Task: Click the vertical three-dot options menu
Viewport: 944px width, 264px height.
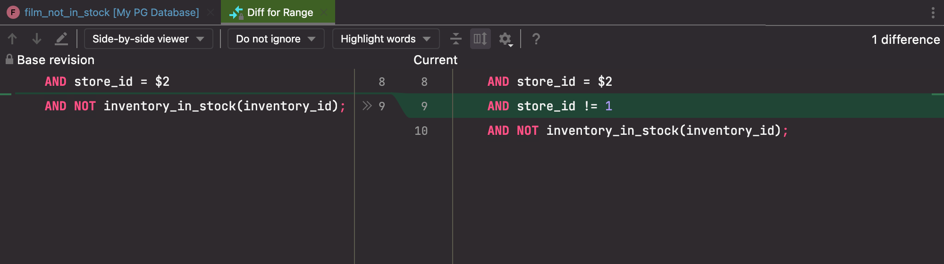Action: [933, 13]
